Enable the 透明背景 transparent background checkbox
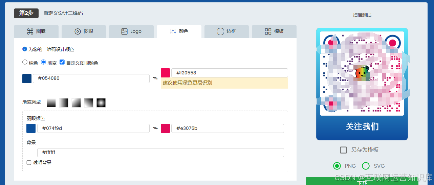 [x=29, y=162]
